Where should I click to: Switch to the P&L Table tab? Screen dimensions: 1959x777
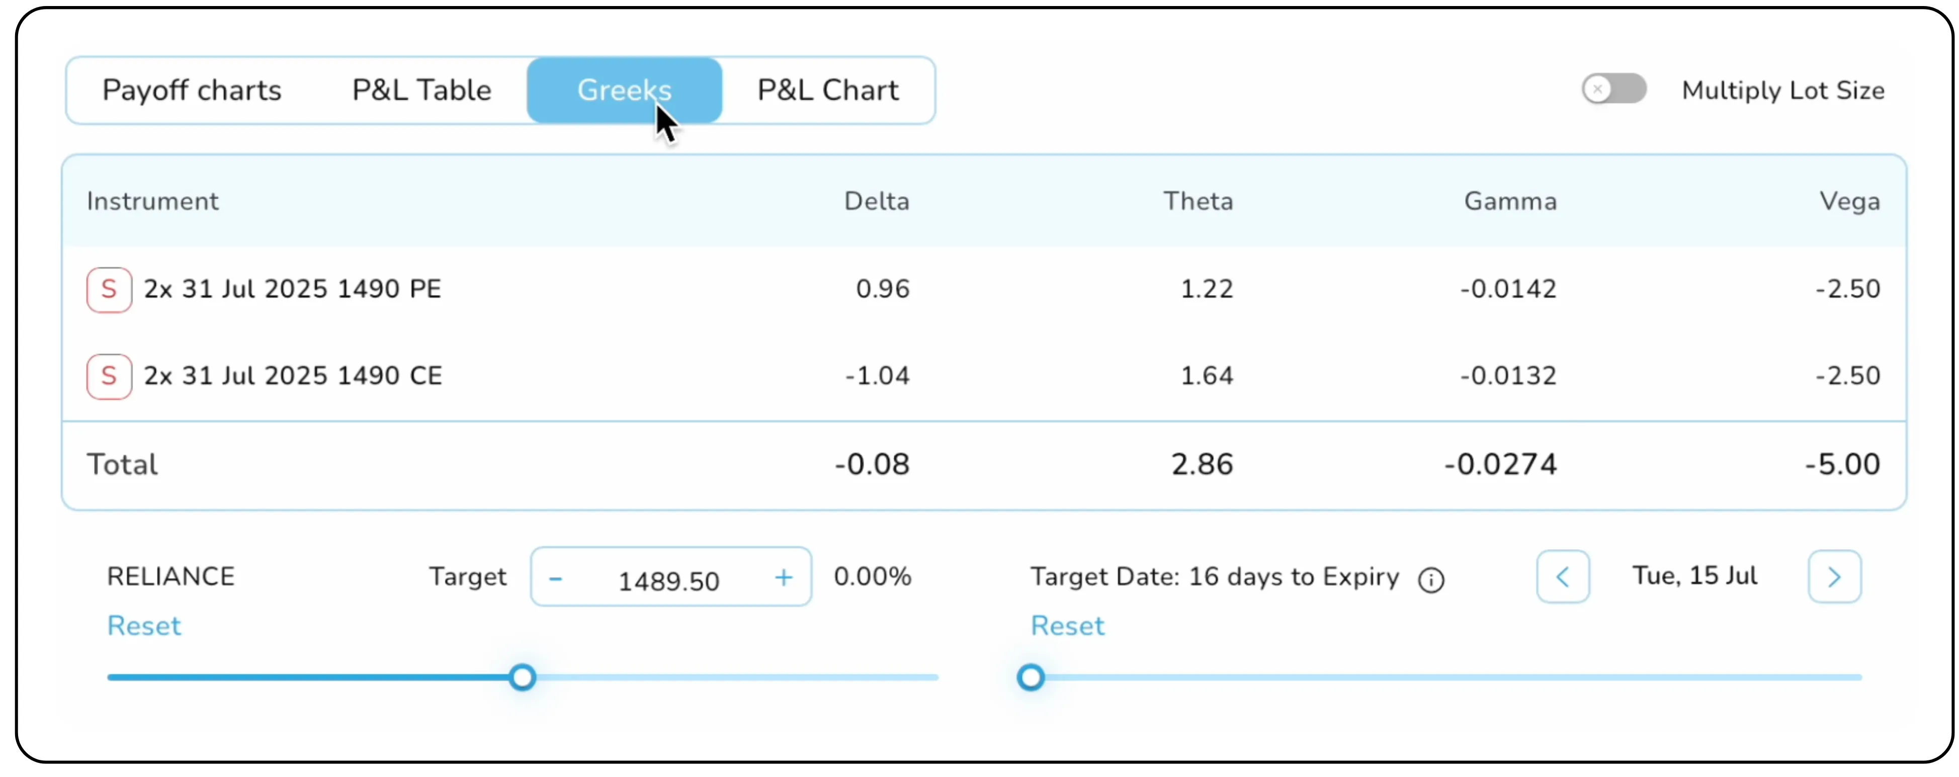coord(421,91)
